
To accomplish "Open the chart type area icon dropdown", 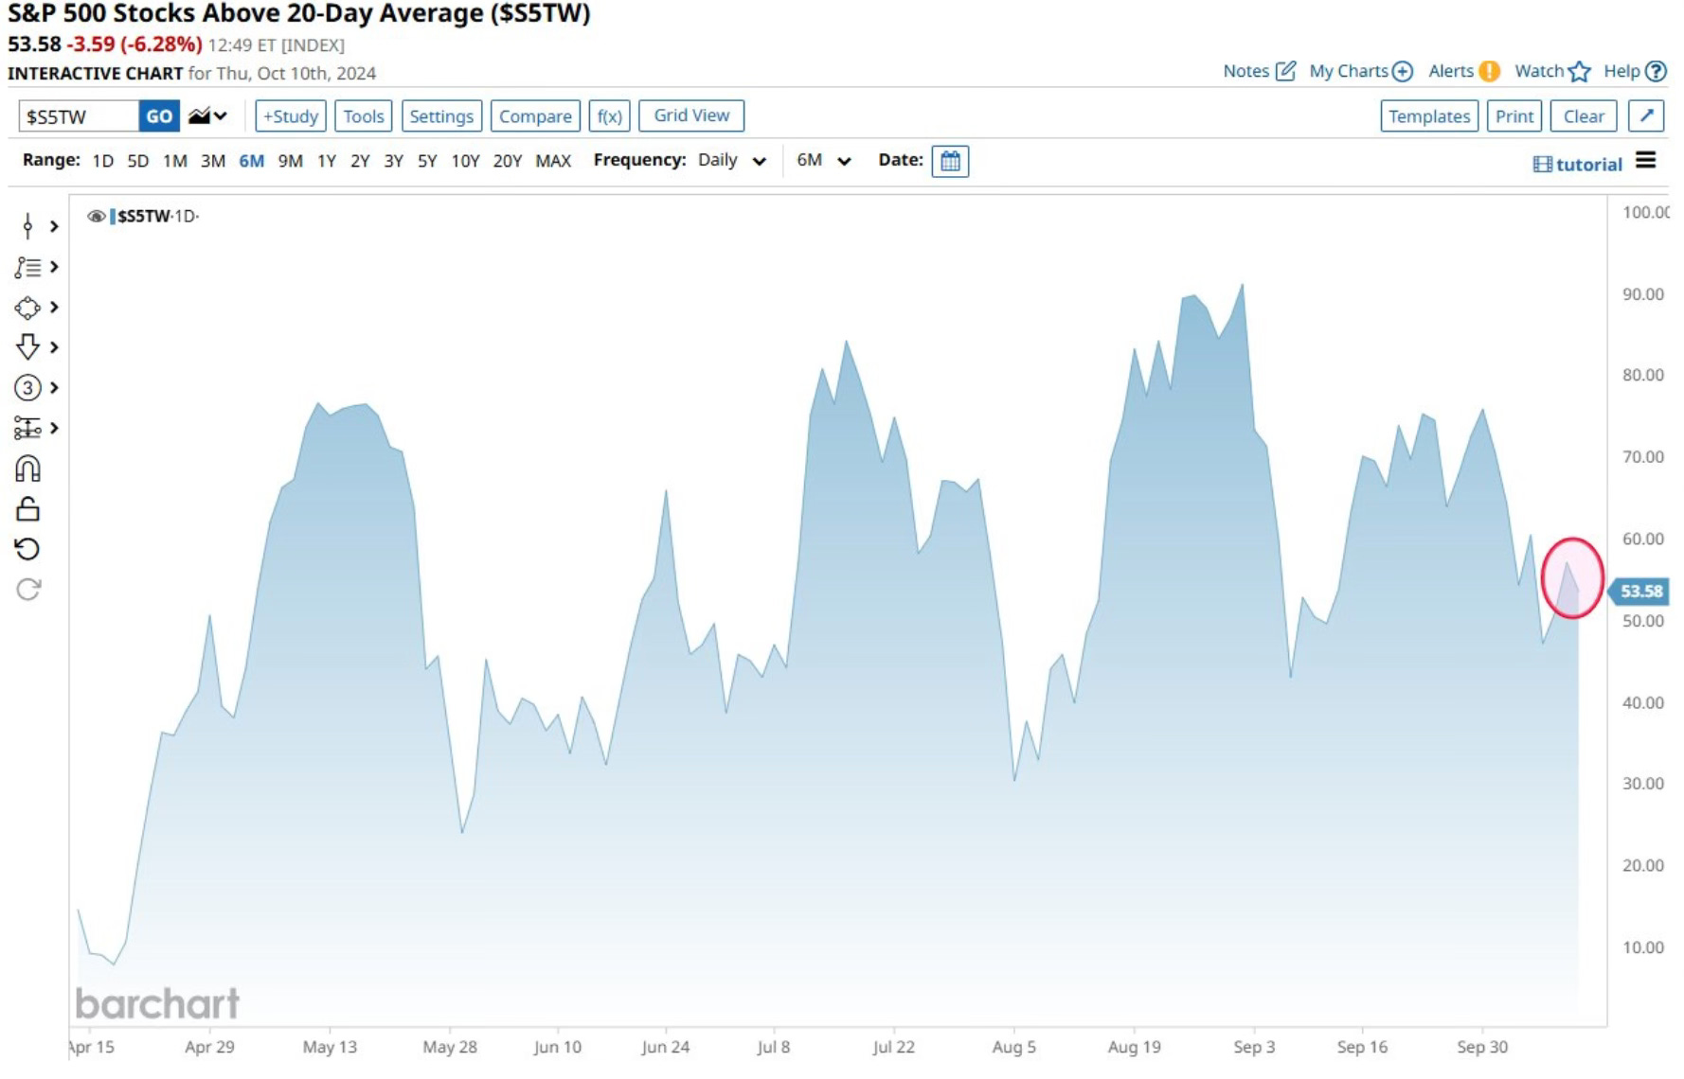I will pyautogui.click(x=207, y=116).
